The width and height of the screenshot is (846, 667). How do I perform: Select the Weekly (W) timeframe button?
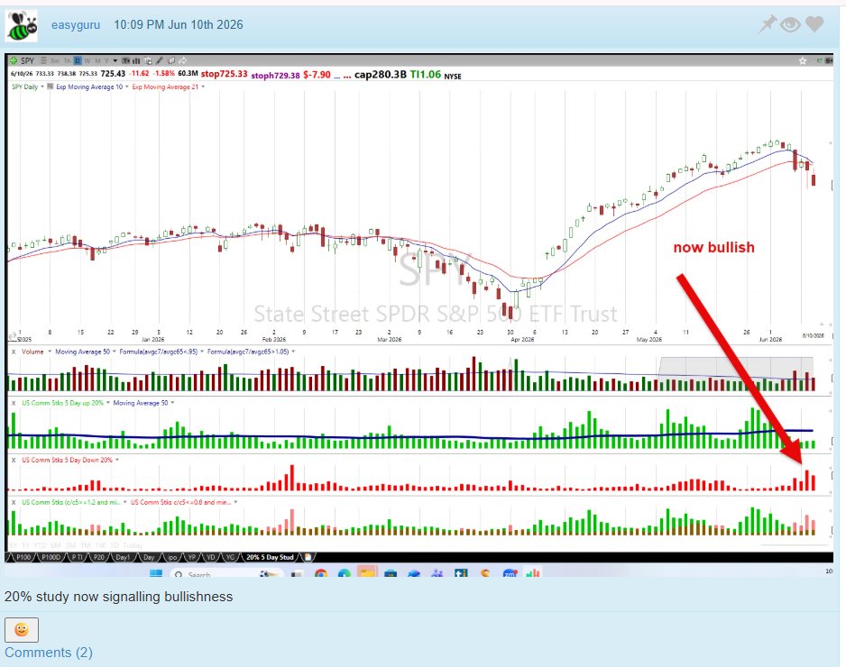[x=87, y=60]
